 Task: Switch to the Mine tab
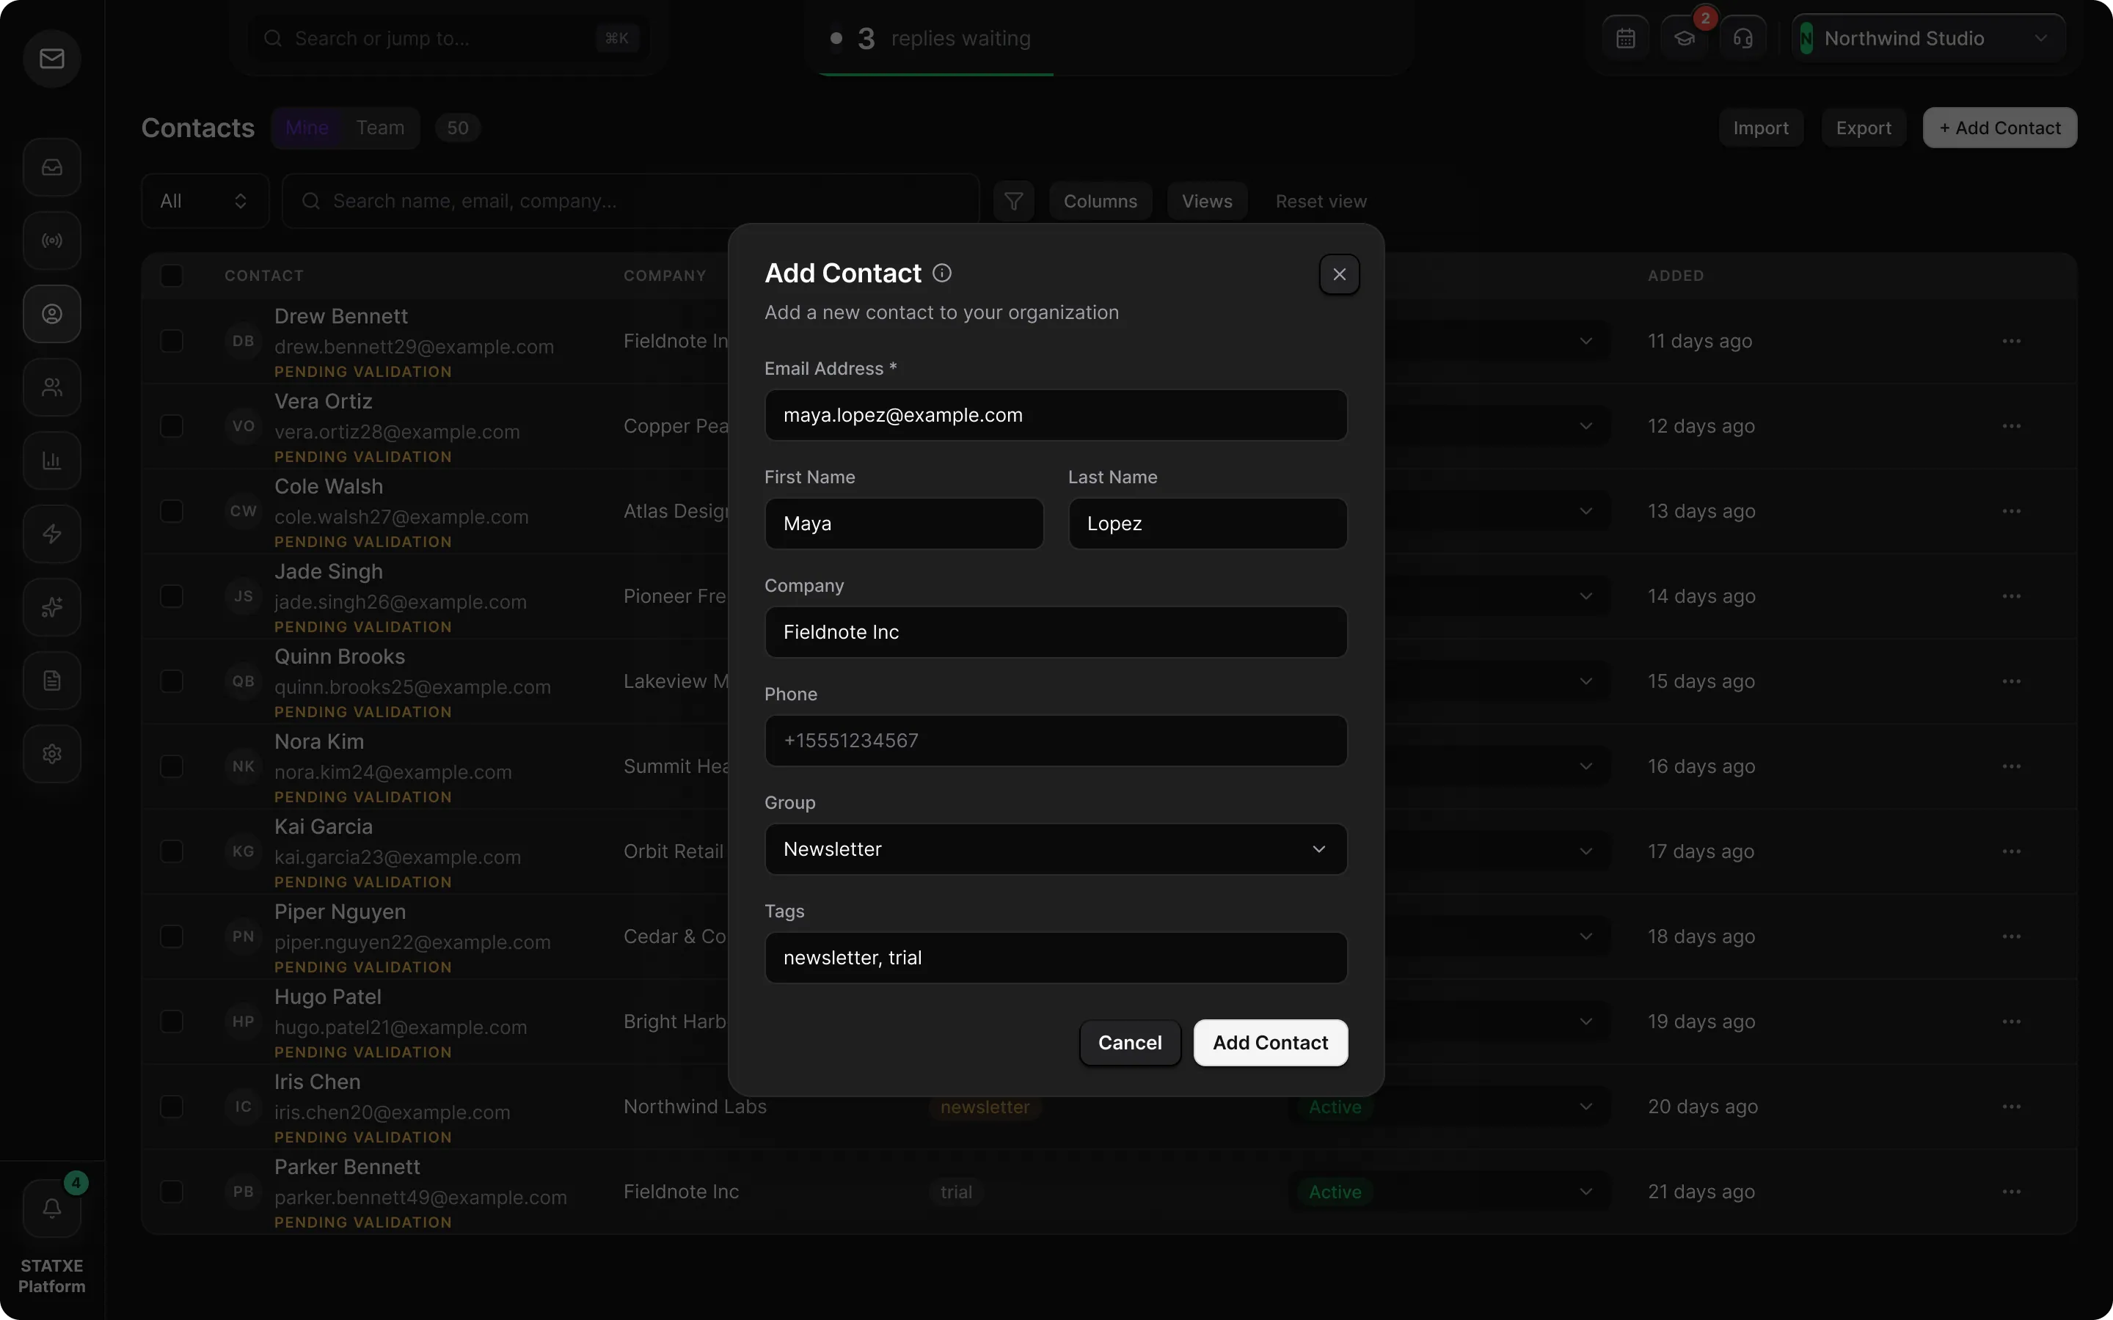tap(307, 128)
